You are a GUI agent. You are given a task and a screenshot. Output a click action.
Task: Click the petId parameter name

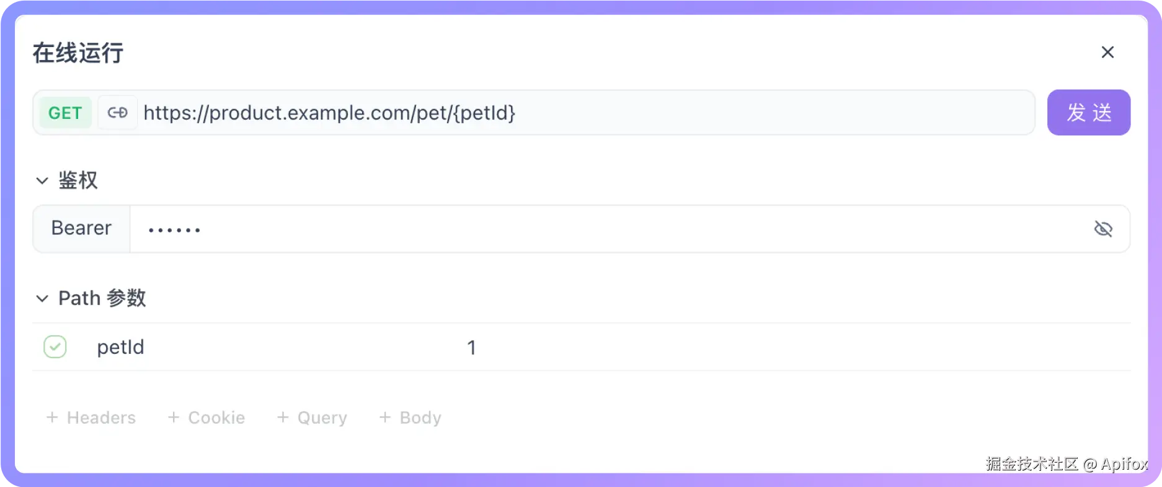(120, 347)
